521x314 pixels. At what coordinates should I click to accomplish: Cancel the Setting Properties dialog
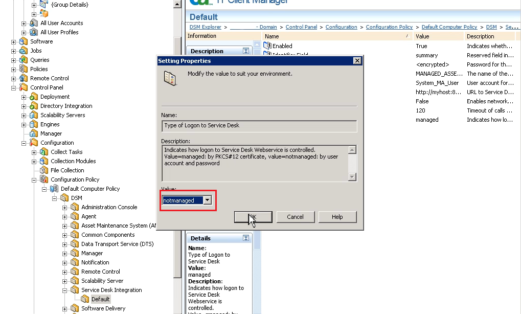pos(295,217)
